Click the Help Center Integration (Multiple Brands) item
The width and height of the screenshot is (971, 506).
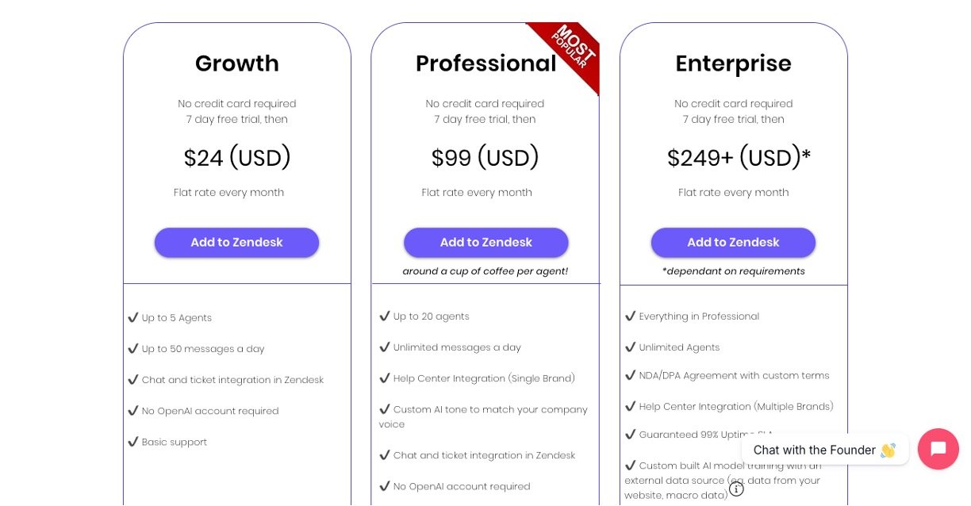[735, 406]
